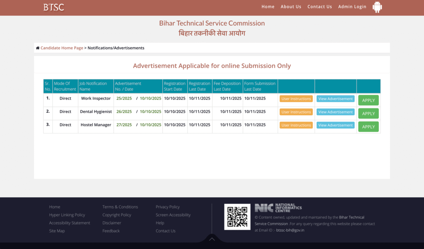Image resolution: width=424 pixels, height=249 pixels.
Task: Open Privacy Policy footer link
Action: coord(168,207)
